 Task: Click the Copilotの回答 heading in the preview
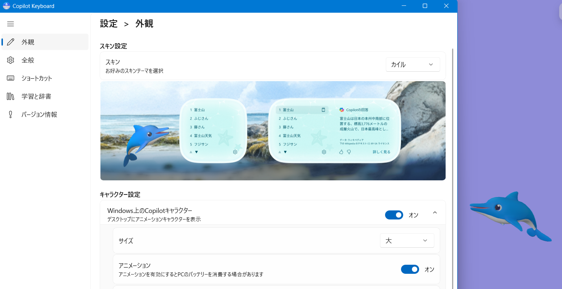357,110
